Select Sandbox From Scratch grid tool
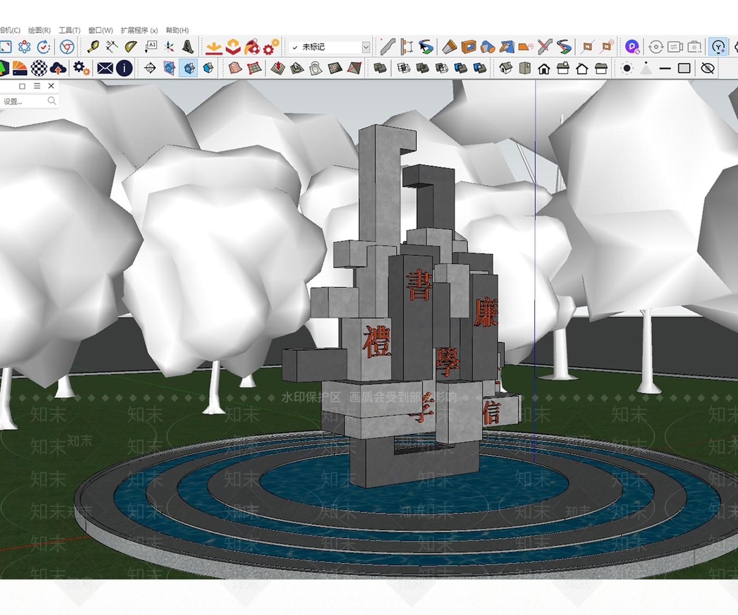738x615 pixels. 254,68
